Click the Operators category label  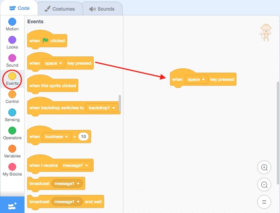12,138
